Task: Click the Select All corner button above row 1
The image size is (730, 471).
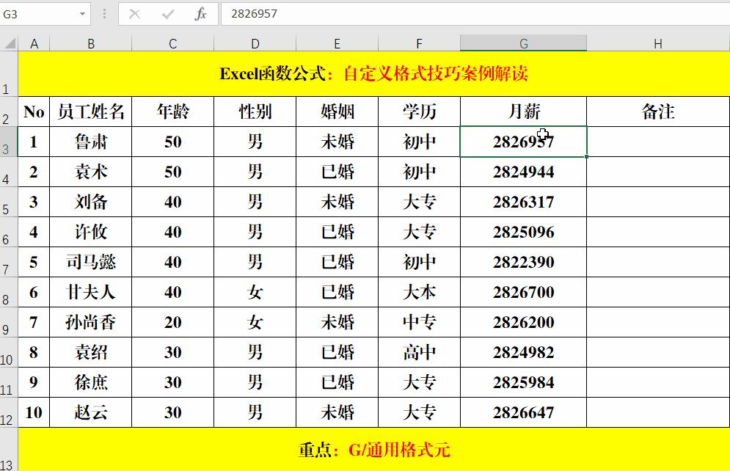Action: (9, 42)
